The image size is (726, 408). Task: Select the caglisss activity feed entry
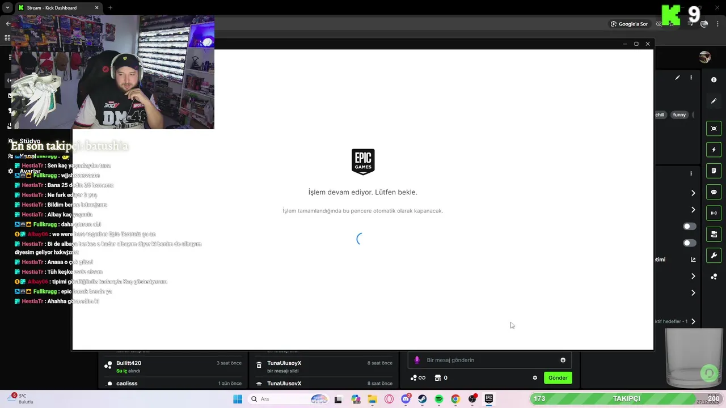[174, 384]
